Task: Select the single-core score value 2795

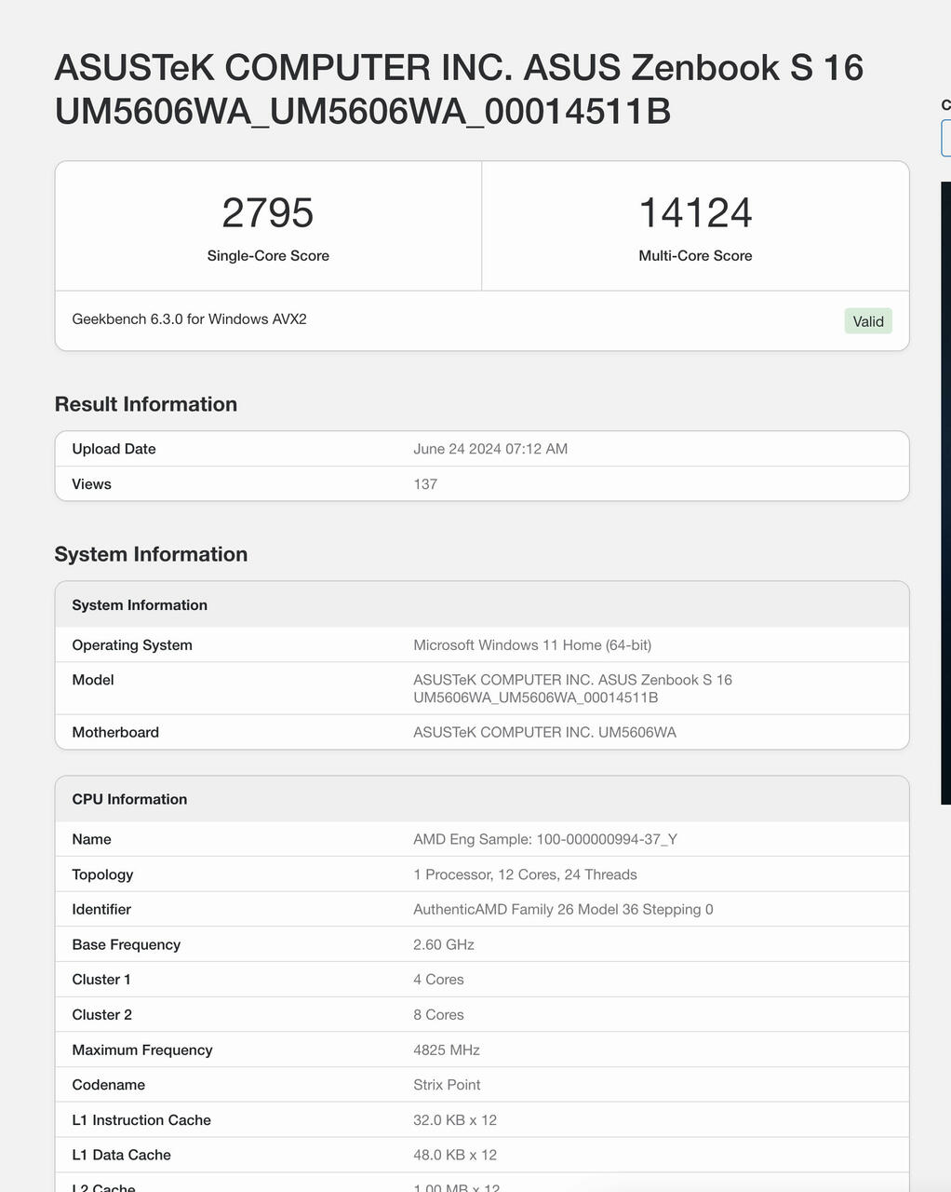Action: coord(268,213)
